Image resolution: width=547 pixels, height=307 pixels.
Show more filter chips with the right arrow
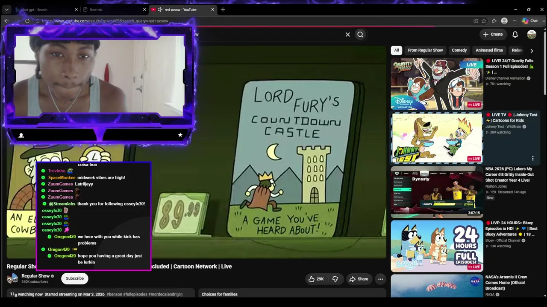pyautogui.click(x=532, y=50)
